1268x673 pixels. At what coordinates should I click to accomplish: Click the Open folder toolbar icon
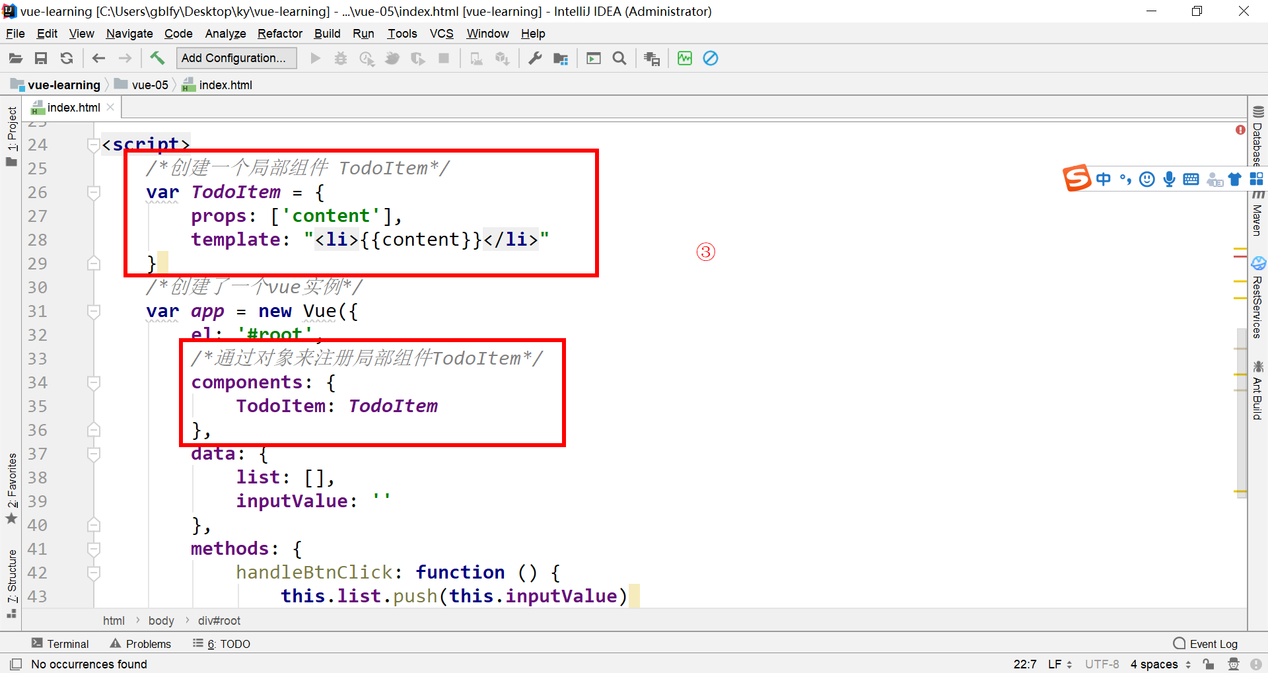[16, 59]
